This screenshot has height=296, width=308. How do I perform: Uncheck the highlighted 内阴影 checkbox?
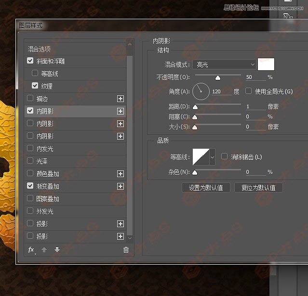[30, 110]
